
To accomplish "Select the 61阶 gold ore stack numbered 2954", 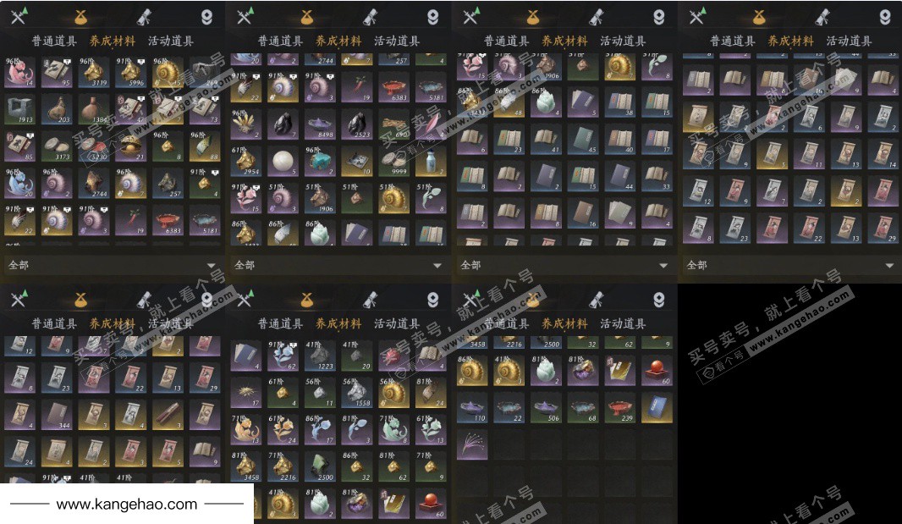I will (x=246, y=161).
